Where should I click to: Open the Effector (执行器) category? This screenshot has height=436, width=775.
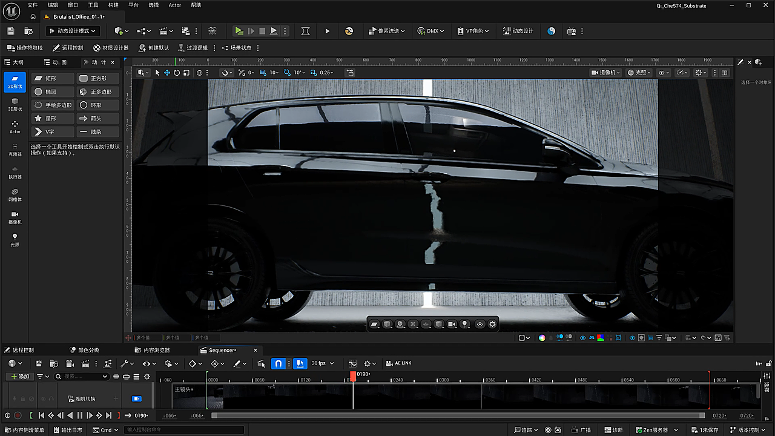[x=15, y=172]
